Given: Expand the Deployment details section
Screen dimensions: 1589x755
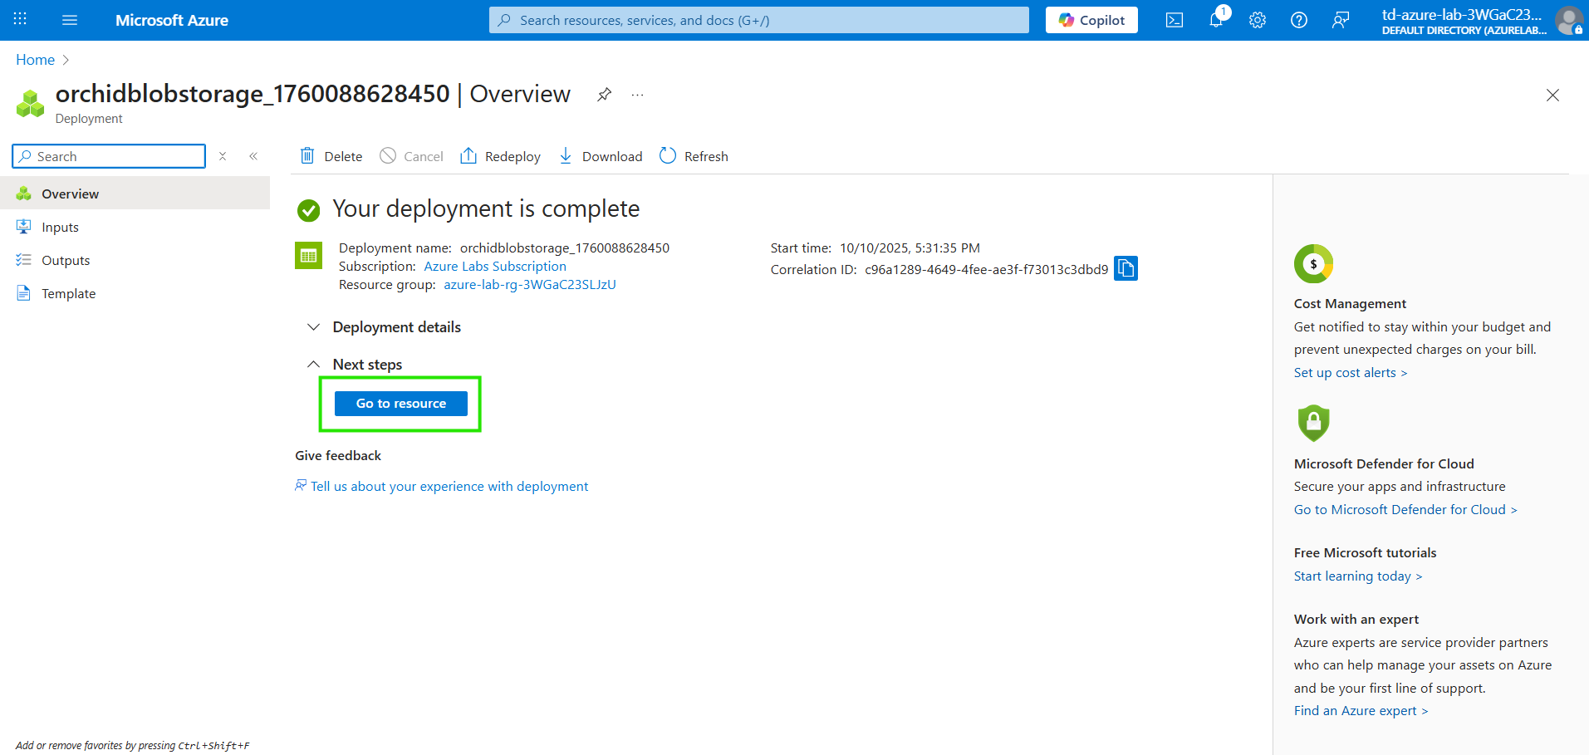Looking at the screenshot, I should point(313,327).
